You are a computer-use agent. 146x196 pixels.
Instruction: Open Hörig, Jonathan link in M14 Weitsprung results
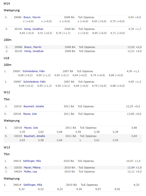pos(34,29)
